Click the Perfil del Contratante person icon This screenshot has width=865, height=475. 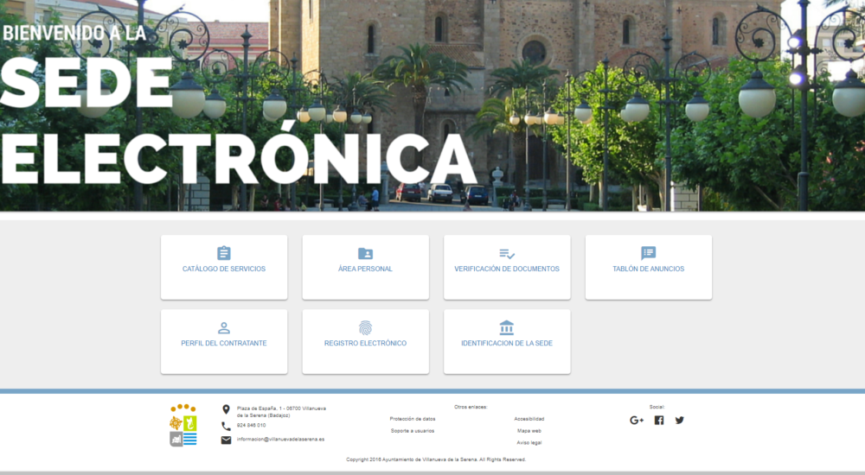(224, 327)
